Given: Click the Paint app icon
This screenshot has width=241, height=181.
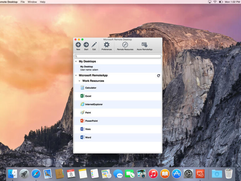Looking at the screenshot, I should (x=82, y=112).
